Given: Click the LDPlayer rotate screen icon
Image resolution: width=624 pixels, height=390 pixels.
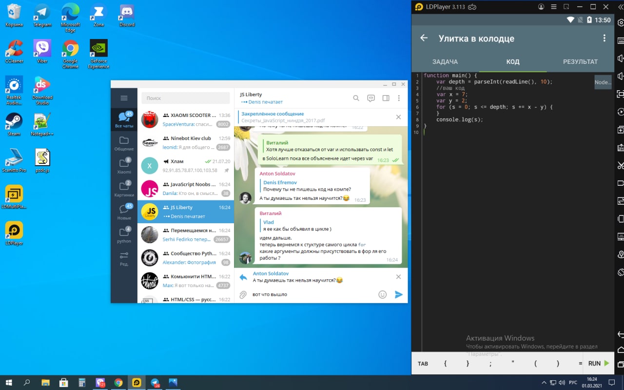Looking at the screenshot, I should point(620,272).
